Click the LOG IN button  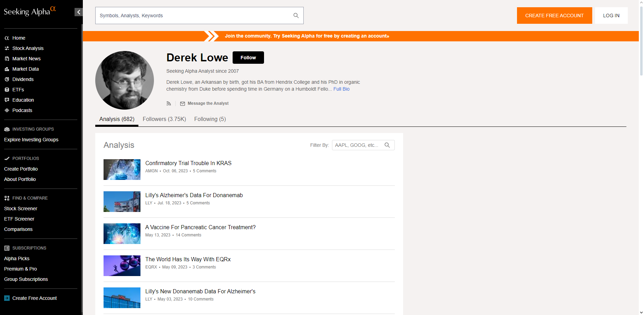pos(611,16)
